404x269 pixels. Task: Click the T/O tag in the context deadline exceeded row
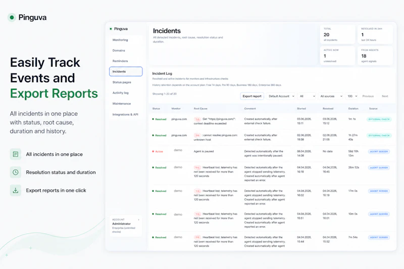(197, 120)
